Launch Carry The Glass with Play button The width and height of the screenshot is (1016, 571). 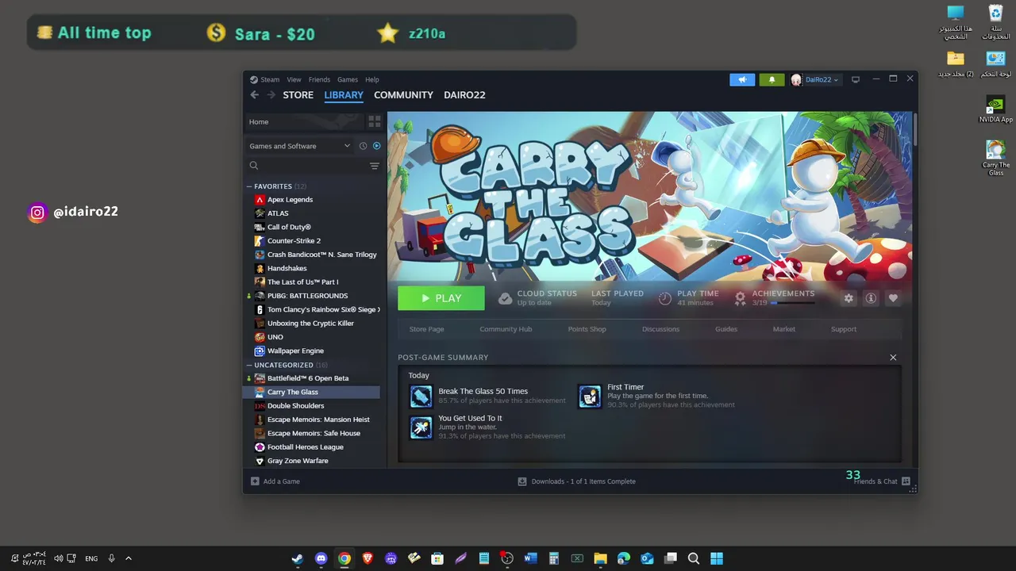[x=441, y=298]
